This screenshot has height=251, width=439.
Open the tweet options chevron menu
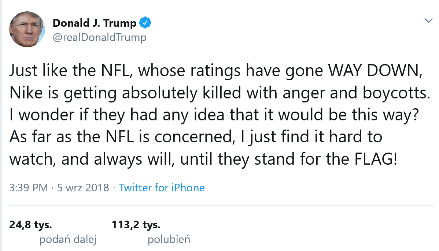(x=428, y=20)
